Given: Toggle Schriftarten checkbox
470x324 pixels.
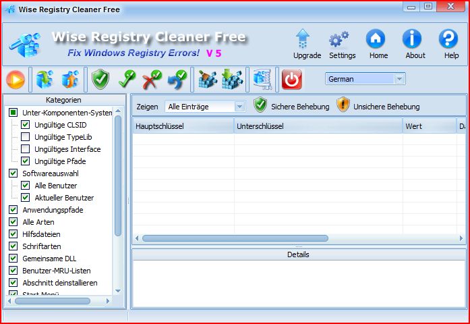Looking at the screenshot, I should pyautogui.click(x=13, y=246).
